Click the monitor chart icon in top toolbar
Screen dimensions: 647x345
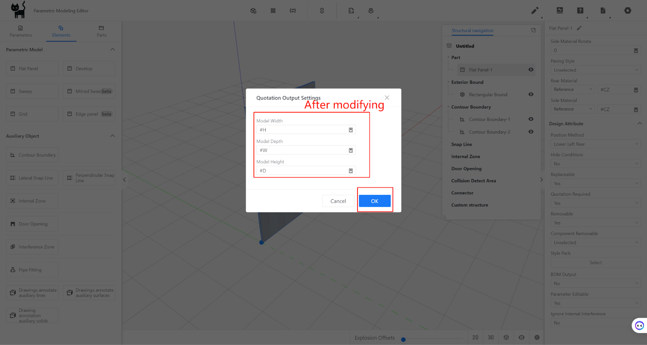pyautogui.click(x=560, y=11)
